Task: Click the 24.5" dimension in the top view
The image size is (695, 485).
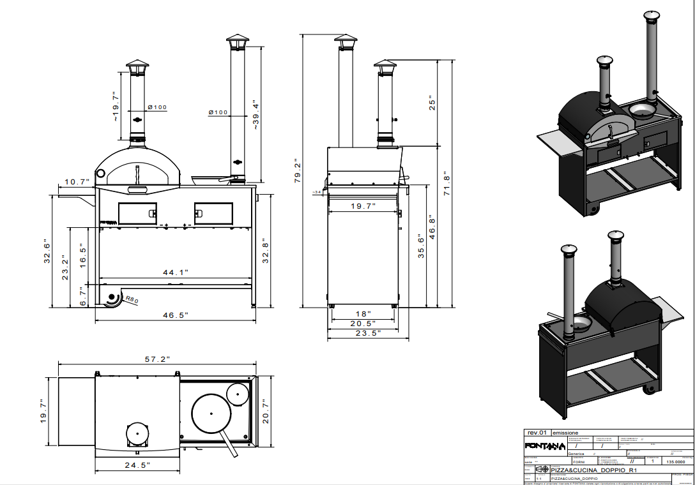Action: tap(137, 465)
